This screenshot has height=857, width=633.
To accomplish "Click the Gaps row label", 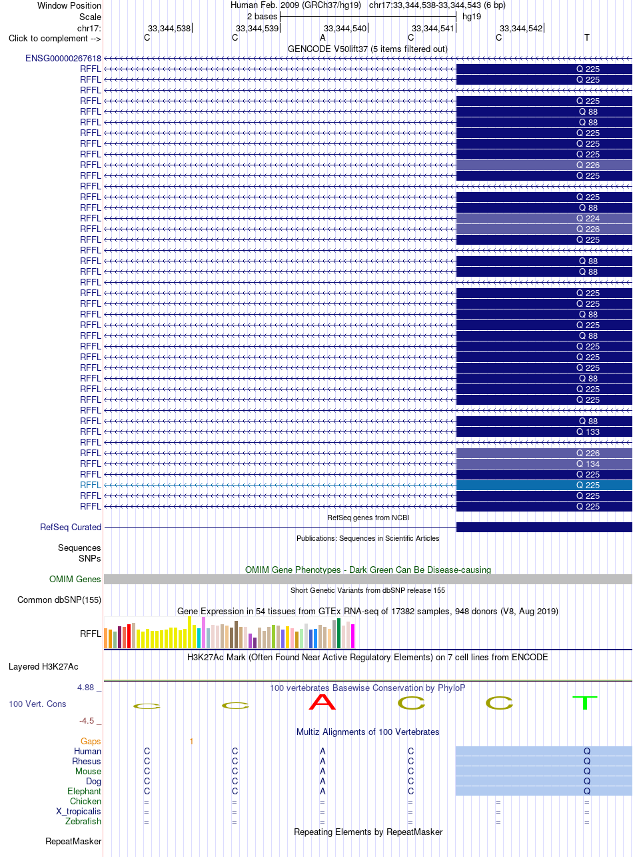I will point(91,741).
